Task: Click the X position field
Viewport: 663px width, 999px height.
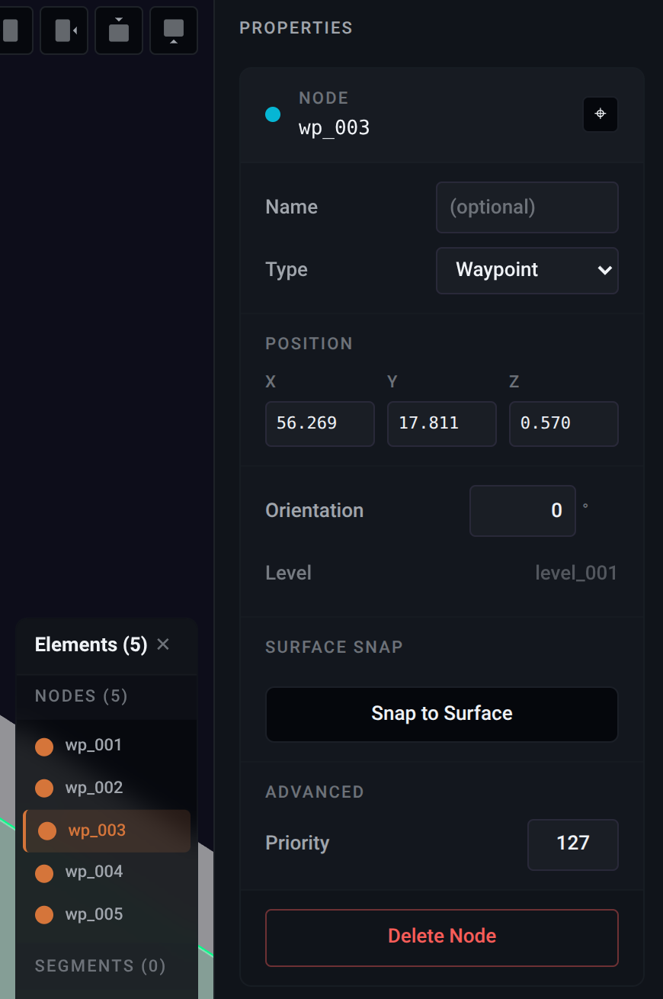Action: point(320,423)
